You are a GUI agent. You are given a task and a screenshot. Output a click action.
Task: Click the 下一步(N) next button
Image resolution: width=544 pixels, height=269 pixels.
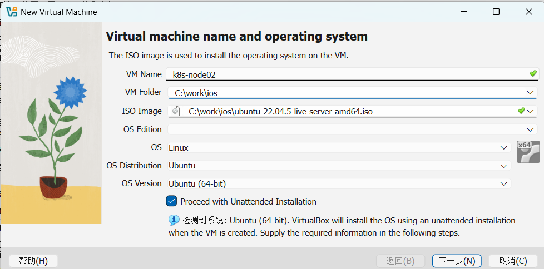coord(457,261)
